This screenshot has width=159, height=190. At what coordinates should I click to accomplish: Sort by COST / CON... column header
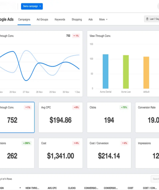(150, 188)
